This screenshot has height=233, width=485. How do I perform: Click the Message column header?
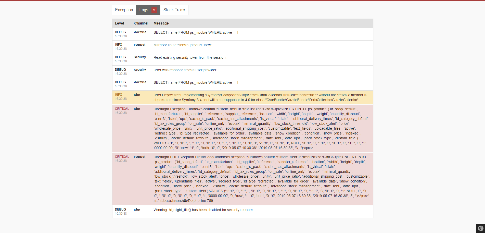click(161, 23)
